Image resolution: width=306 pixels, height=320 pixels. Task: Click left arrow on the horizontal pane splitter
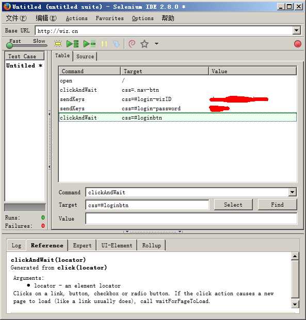point(127,232)
